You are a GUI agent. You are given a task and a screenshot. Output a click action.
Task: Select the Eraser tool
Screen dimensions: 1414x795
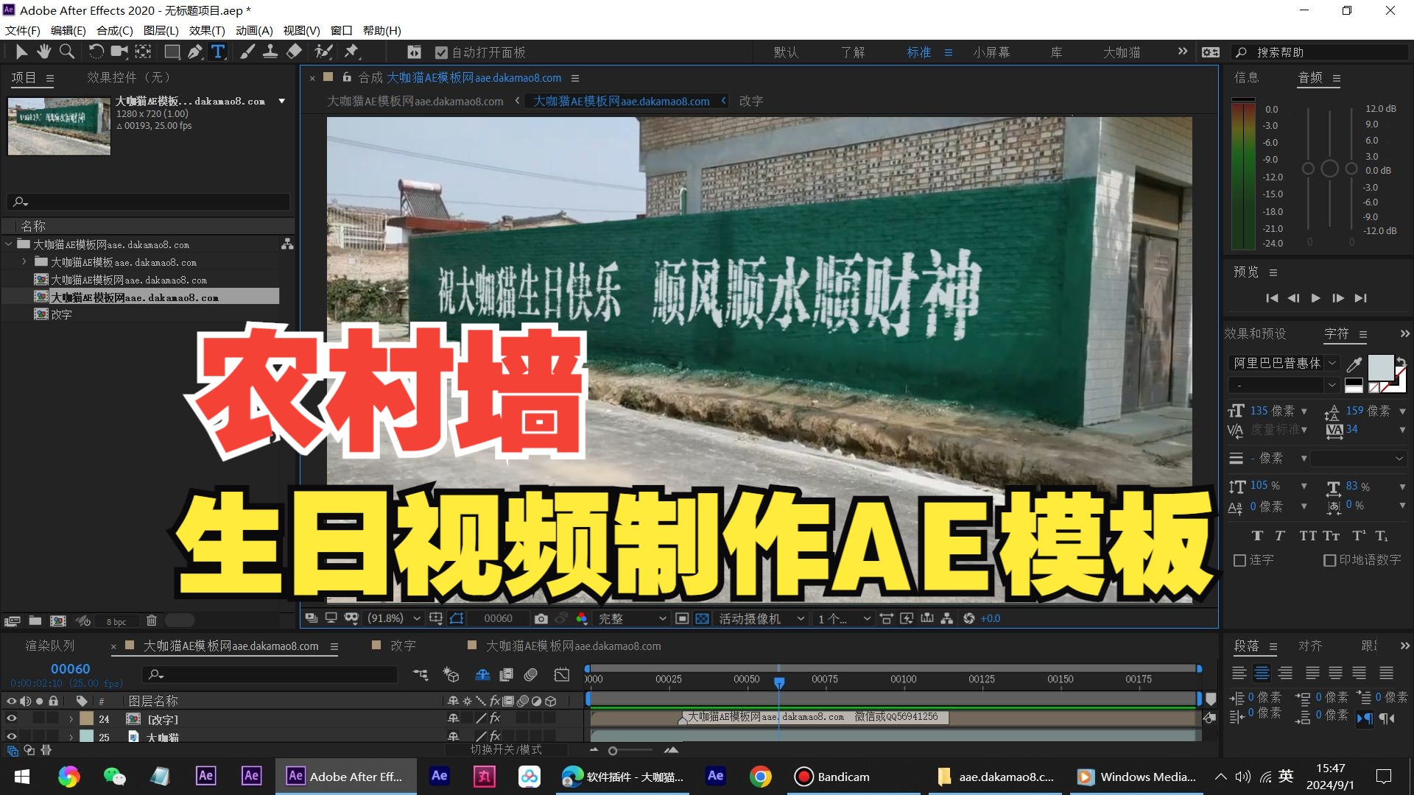[294, 52]
